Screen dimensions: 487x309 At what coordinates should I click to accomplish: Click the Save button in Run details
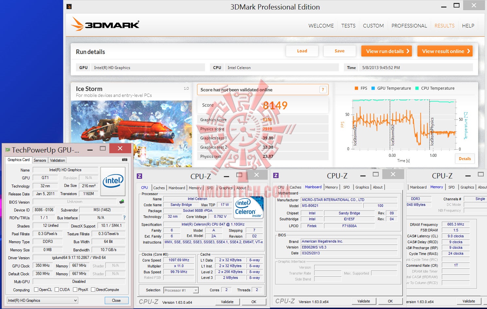coord(339,51)
